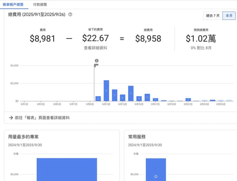
Task: Open the 付款總覽 tab
Action: (x=40, y=4)
